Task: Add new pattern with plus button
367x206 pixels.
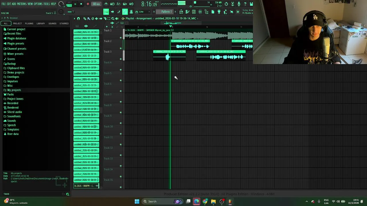Action: coord(175,12)
